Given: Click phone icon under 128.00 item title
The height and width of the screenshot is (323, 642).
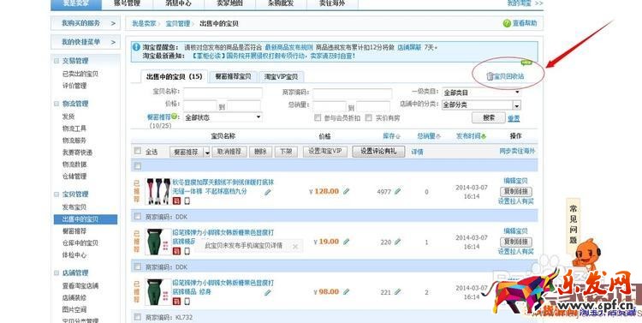Looking at the screenshot, I should pyautogui.click(x=187, y=200).
